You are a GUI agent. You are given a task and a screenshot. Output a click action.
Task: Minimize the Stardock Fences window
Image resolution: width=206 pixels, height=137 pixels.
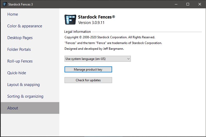(x=176, y=4)
